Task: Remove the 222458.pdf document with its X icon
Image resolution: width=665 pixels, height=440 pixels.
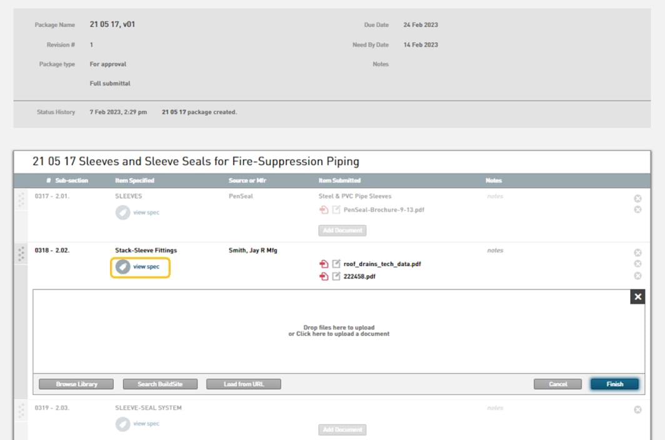Action: [x=637, y=276]
